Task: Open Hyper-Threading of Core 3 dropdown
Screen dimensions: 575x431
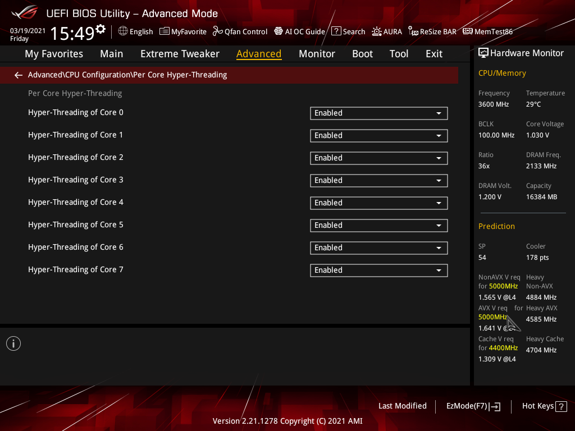Action: pos(379,180)
